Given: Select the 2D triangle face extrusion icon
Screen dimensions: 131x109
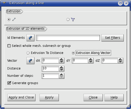Looking at the screenshot, I should pos(73,19).
